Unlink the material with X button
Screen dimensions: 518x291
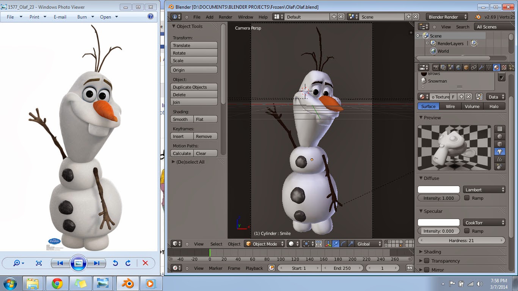point(468,97)
